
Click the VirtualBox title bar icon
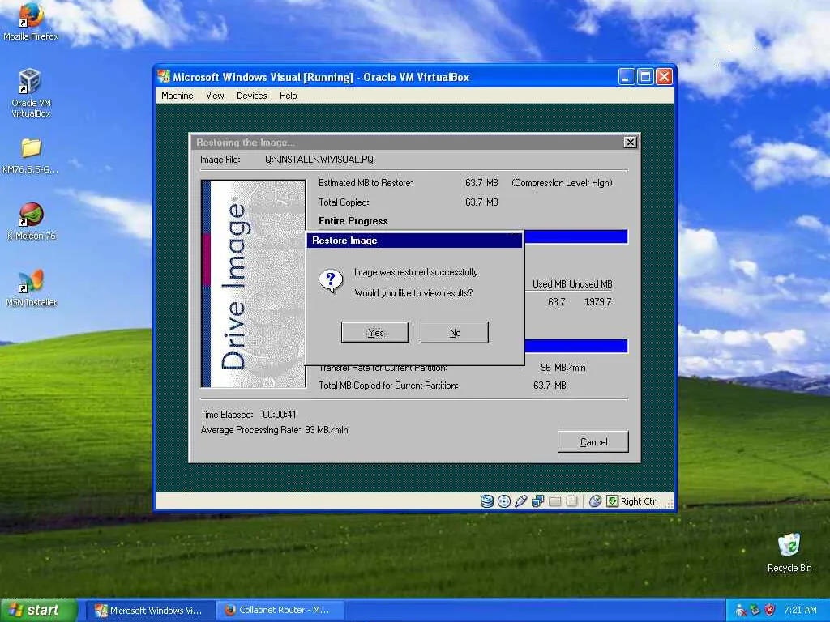pyautogui.click(x=164, y=77)
